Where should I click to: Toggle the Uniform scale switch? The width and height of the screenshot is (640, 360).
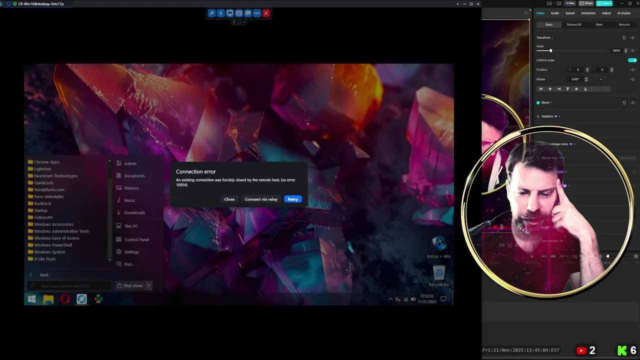pyautogui.click(x=632, y=60)
